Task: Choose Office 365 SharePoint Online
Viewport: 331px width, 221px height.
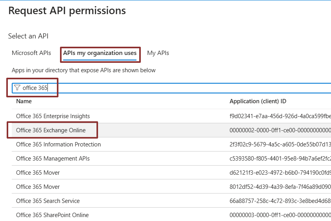Action: pos(53,215)
